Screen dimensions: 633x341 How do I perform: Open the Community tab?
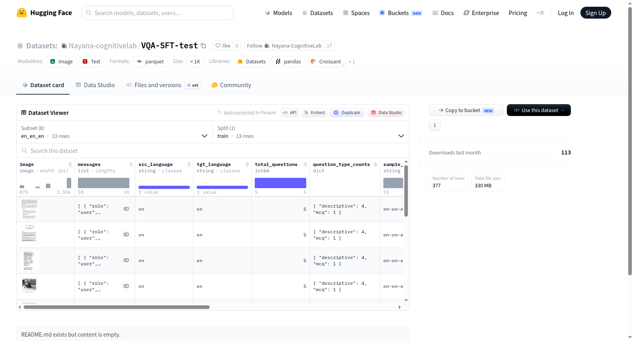pyautogui.click(x=231, y=85)
